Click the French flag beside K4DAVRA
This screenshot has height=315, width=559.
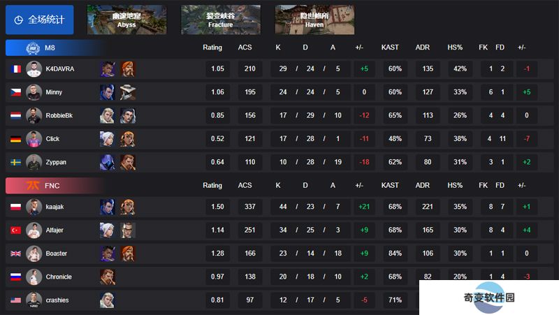pyautogui.click(x=15, y=68)
